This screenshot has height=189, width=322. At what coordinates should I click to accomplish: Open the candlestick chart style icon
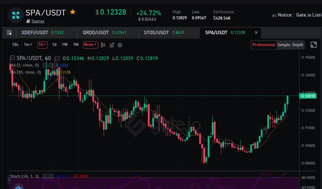103,45
